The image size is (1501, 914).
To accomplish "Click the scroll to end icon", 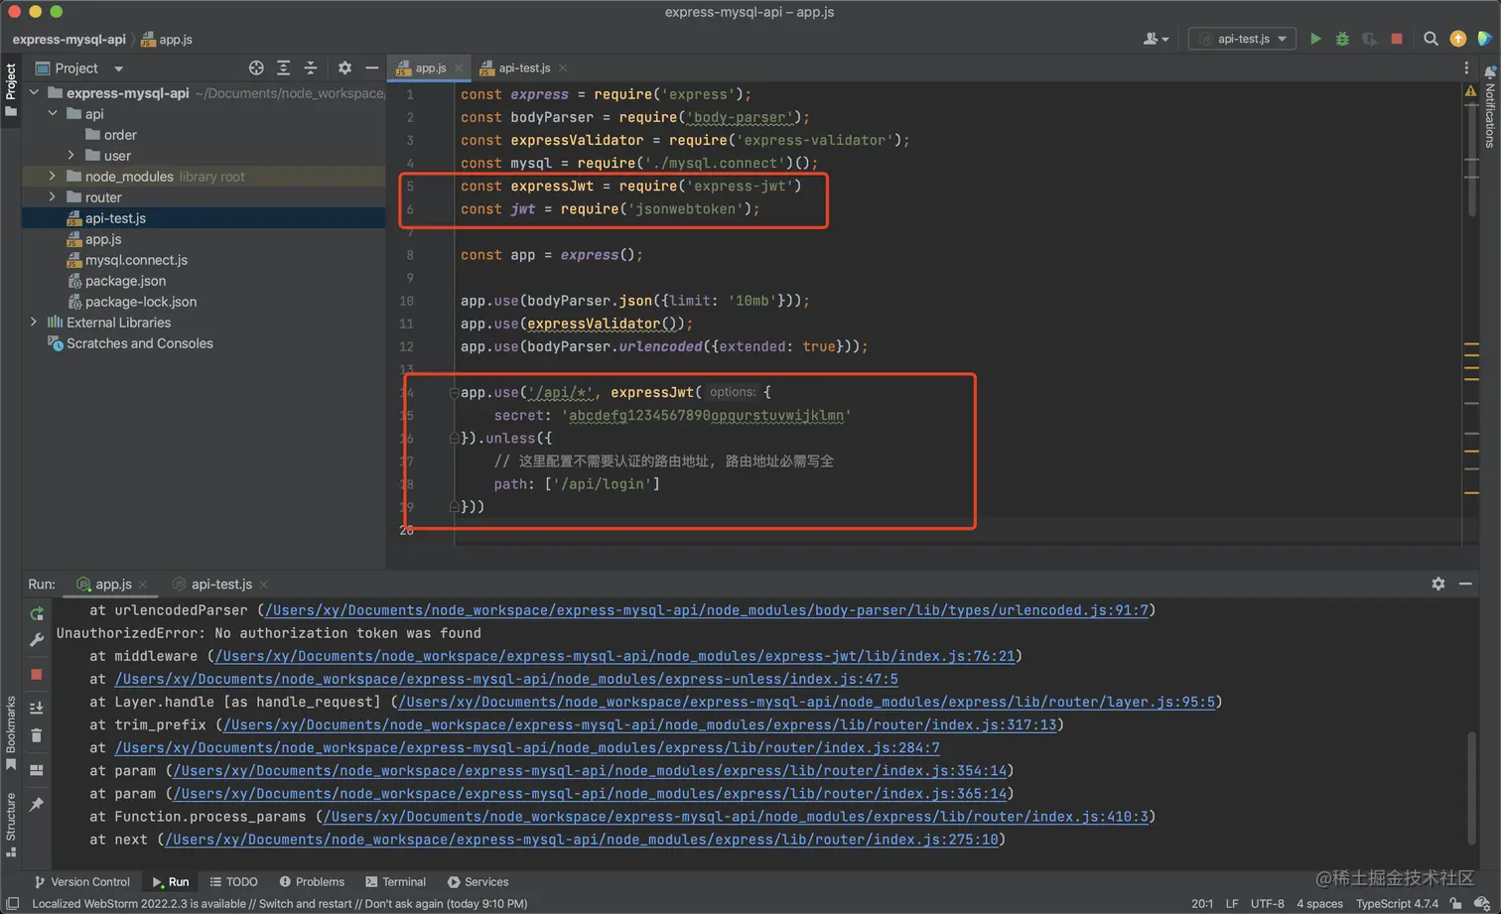I will [x=37, y=708].
